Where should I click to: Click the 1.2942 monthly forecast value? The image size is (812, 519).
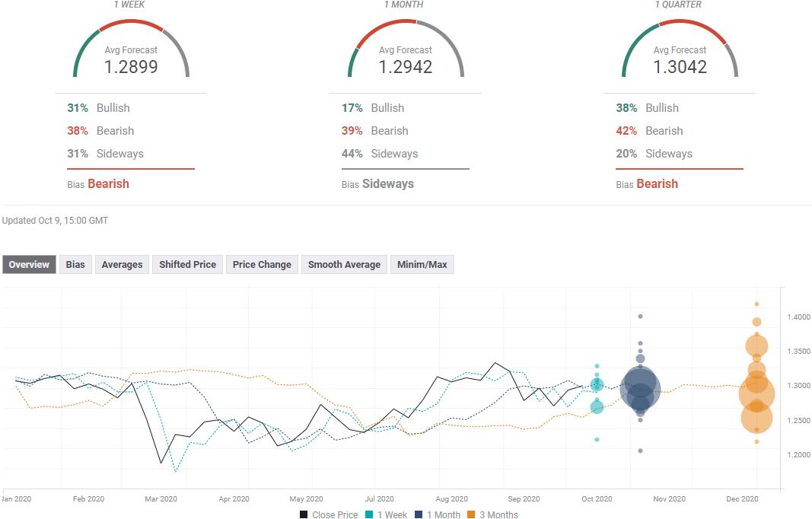click(x=406, y=67)
